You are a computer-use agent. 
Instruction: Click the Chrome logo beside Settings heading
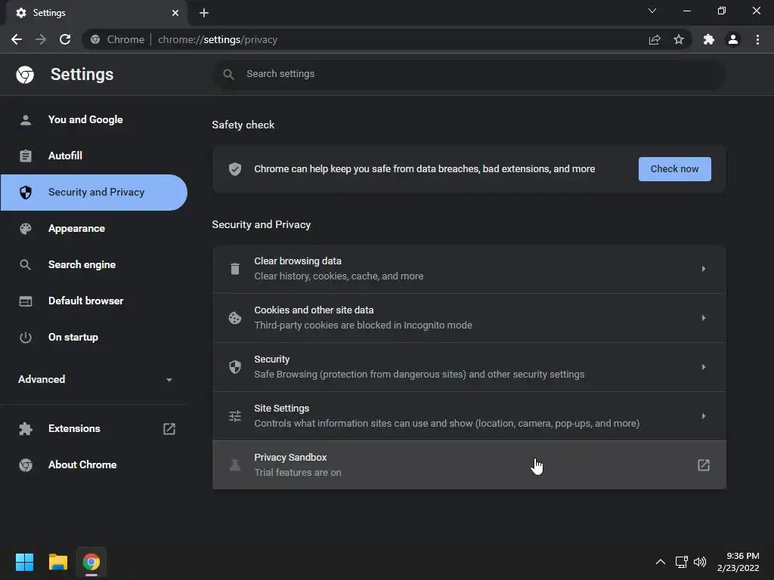tap(25, 75)
